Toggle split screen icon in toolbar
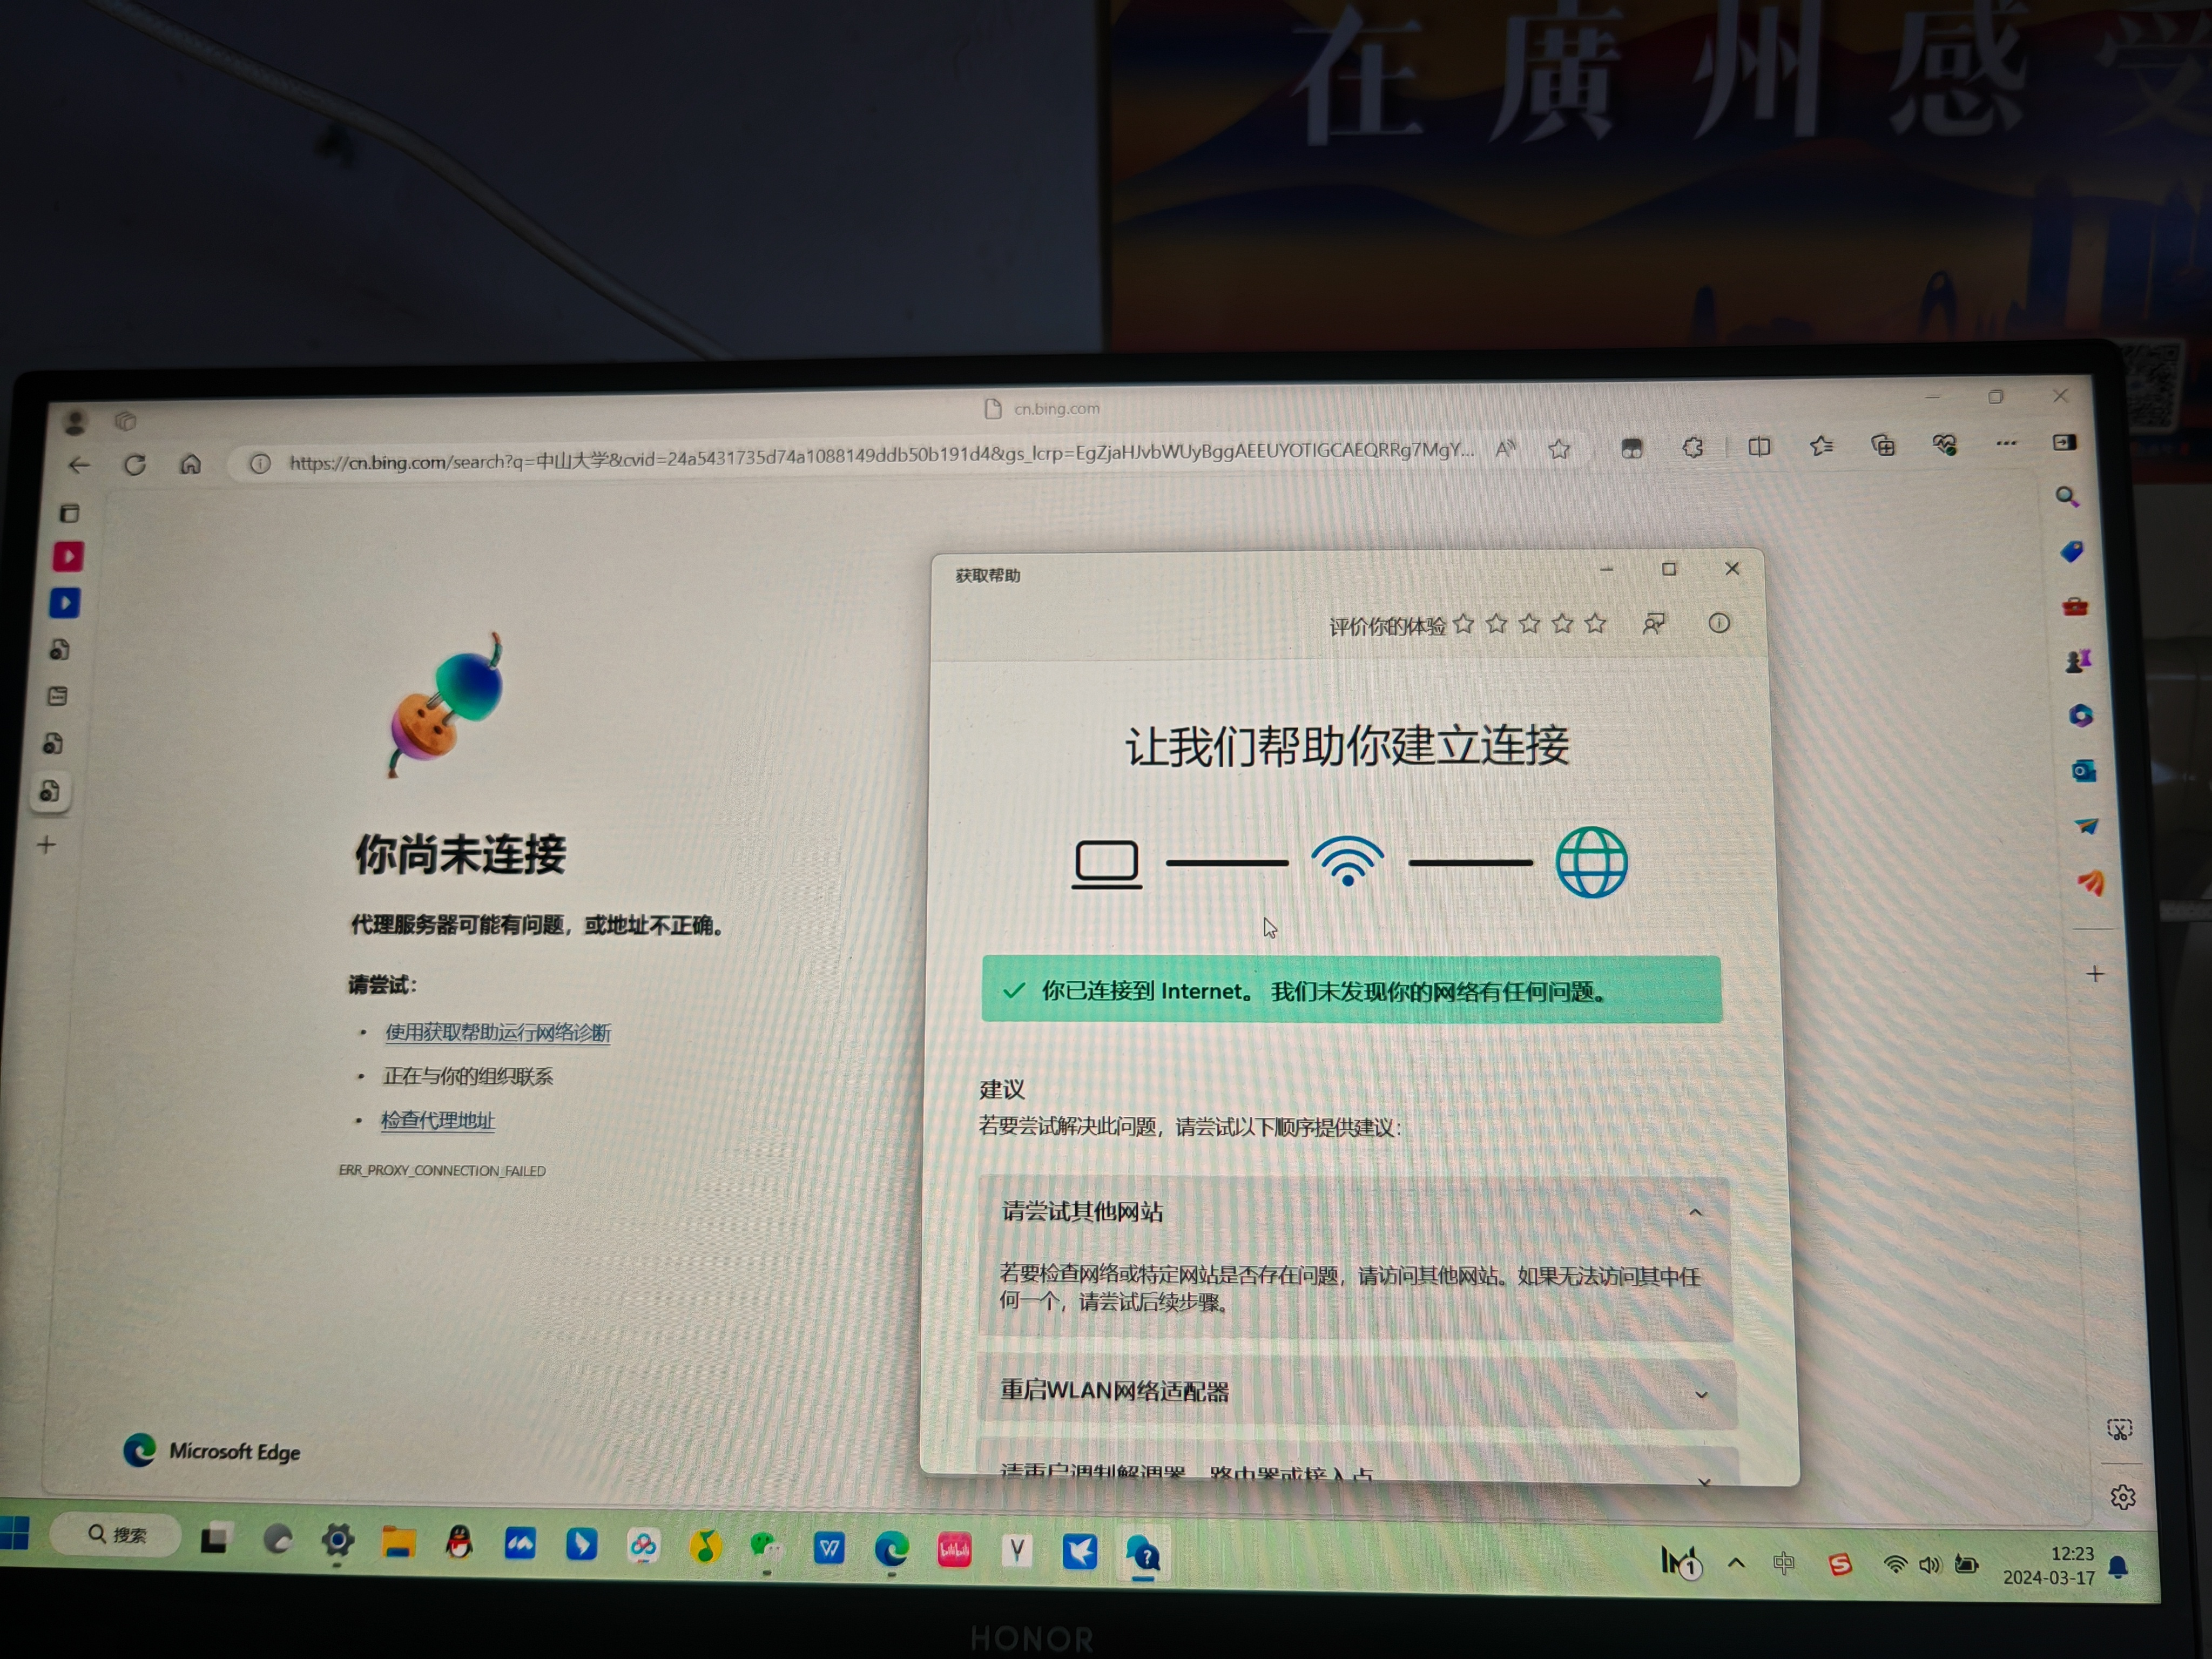This screenshot has height=1659, width=2212. point(1759,447)
